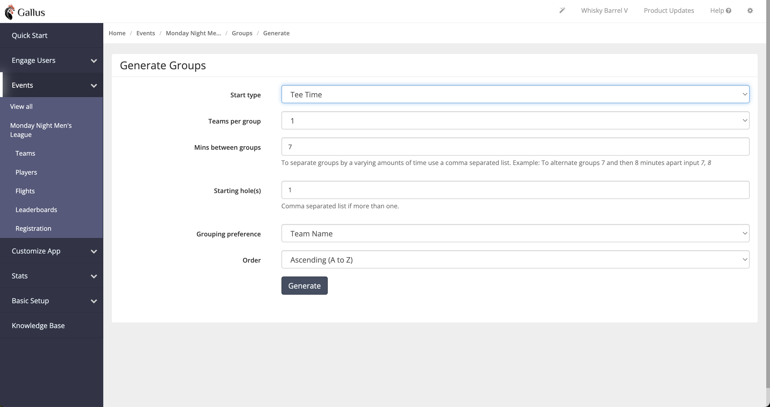Click the 'To separate groups' help text
770x407 pixels.
tap(496, 163)
